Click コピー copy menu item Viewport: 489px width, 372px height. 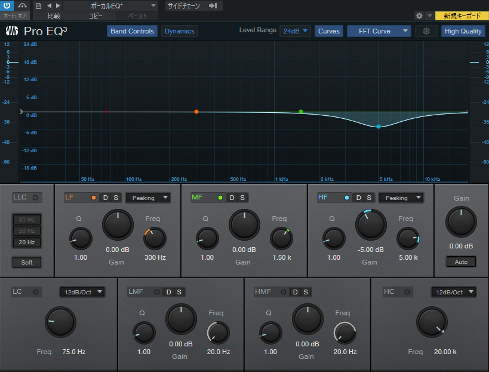click(96, 16)
